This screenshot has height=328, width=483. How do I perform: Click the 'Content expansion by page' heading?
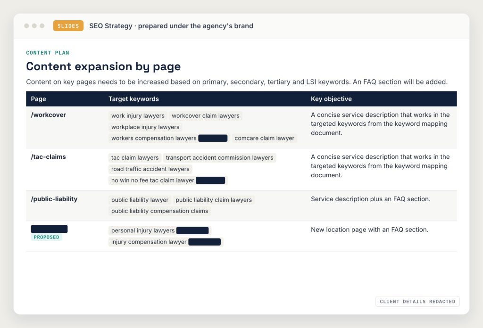103,66
